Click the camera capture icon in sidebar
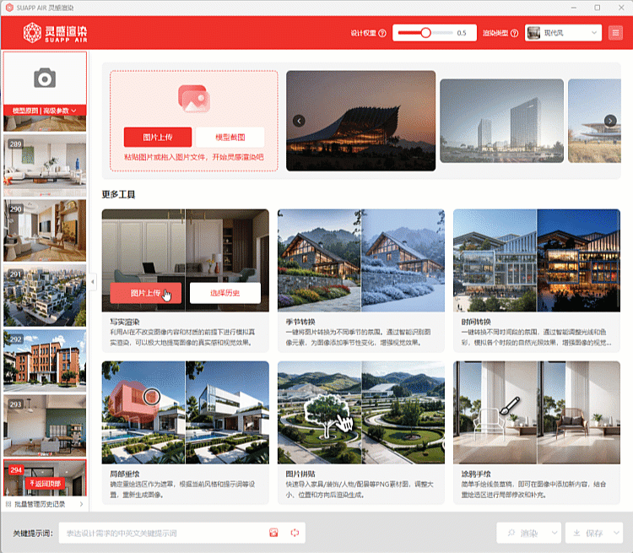Screen dimensions: 633x553 [45, 79]
